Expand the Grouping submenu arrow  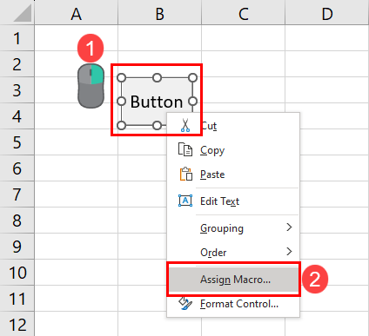(289, 227)
